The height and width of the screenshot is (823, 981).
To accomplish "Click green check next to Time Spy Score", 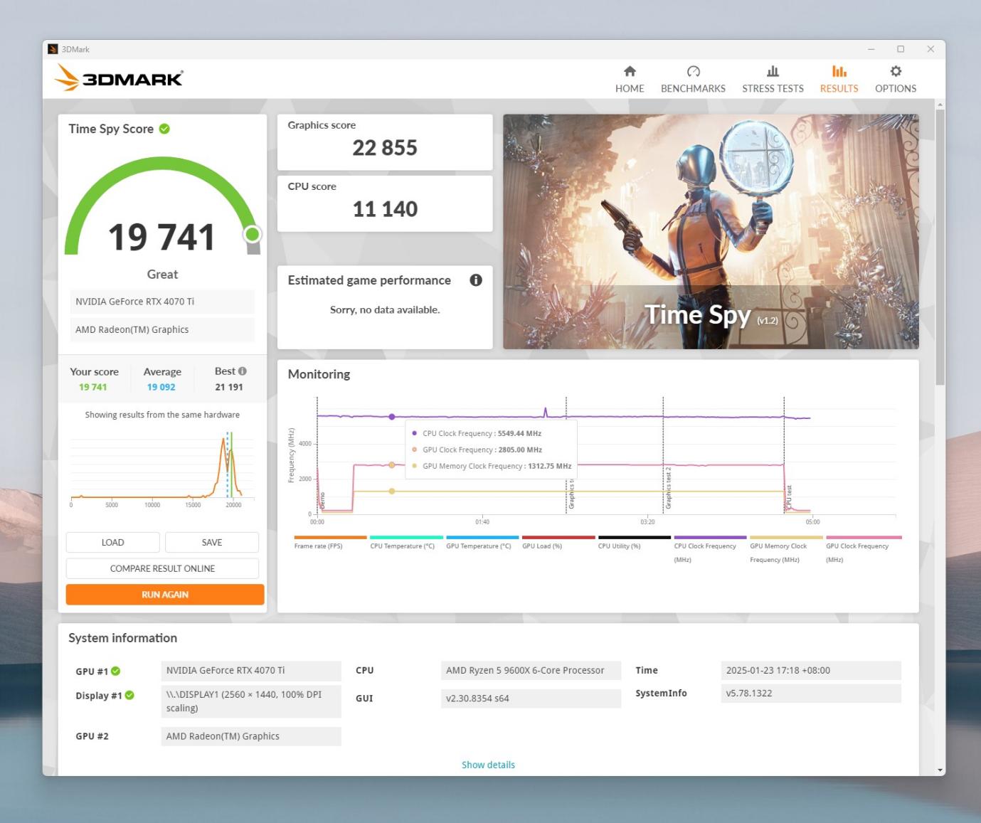I will click(164, 129).
